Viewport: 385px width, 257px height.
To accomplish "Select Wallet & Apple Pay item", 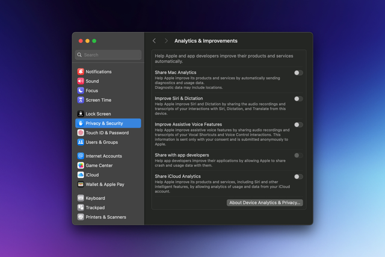I will click(x=105, y=184).
